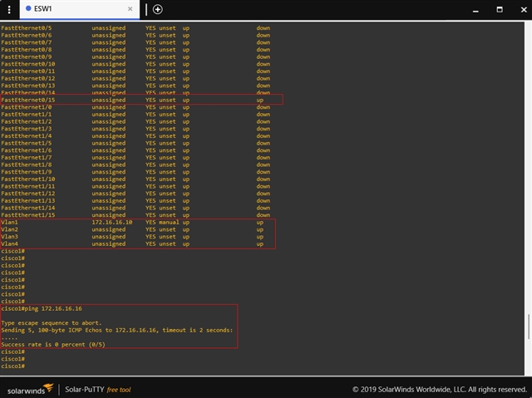Click the FastEthernet0/12 row name
Viewport: 532px width, 398px height.
(x=28, y=78)
